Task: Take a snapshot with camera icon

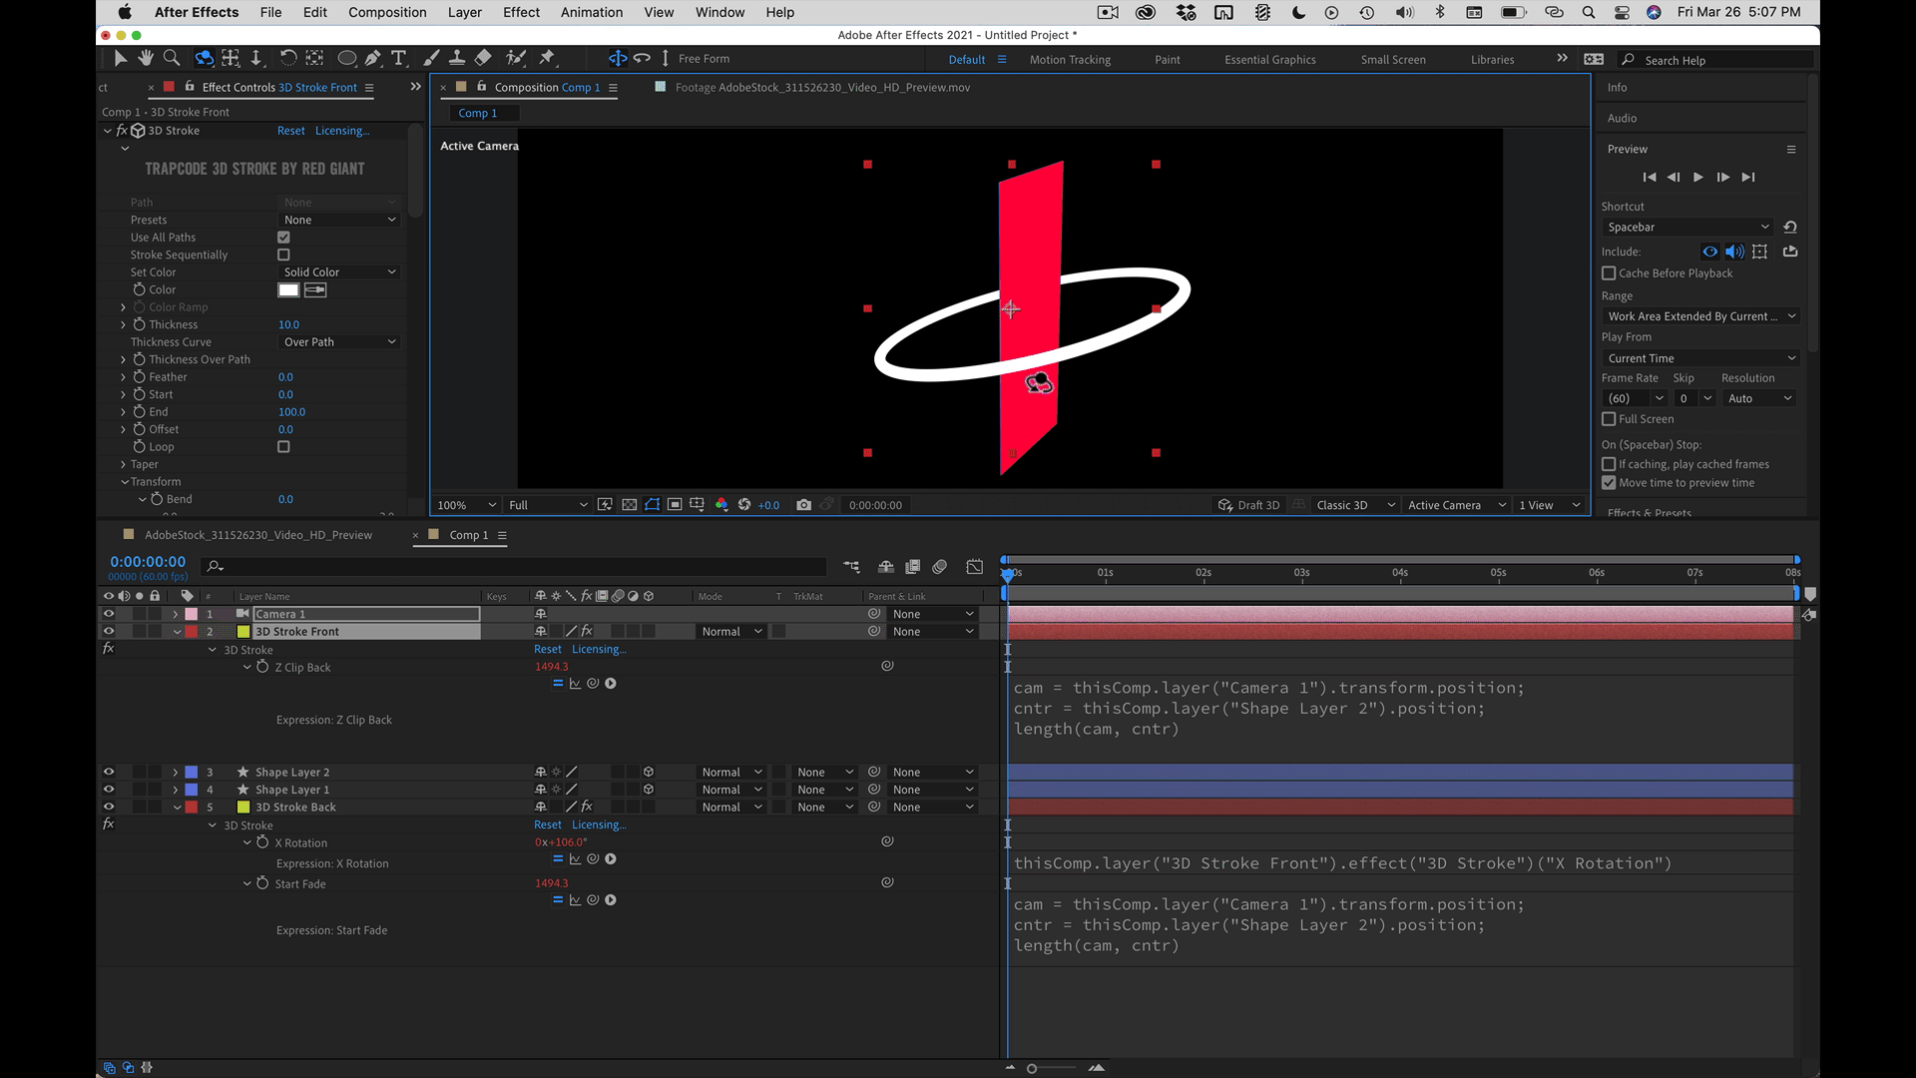Action: [803, 505]
